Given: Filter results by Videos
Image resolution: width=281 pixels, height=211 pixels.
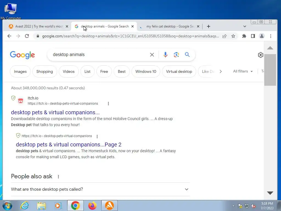Looking at the screenshot, I should [x=69, y=71].
